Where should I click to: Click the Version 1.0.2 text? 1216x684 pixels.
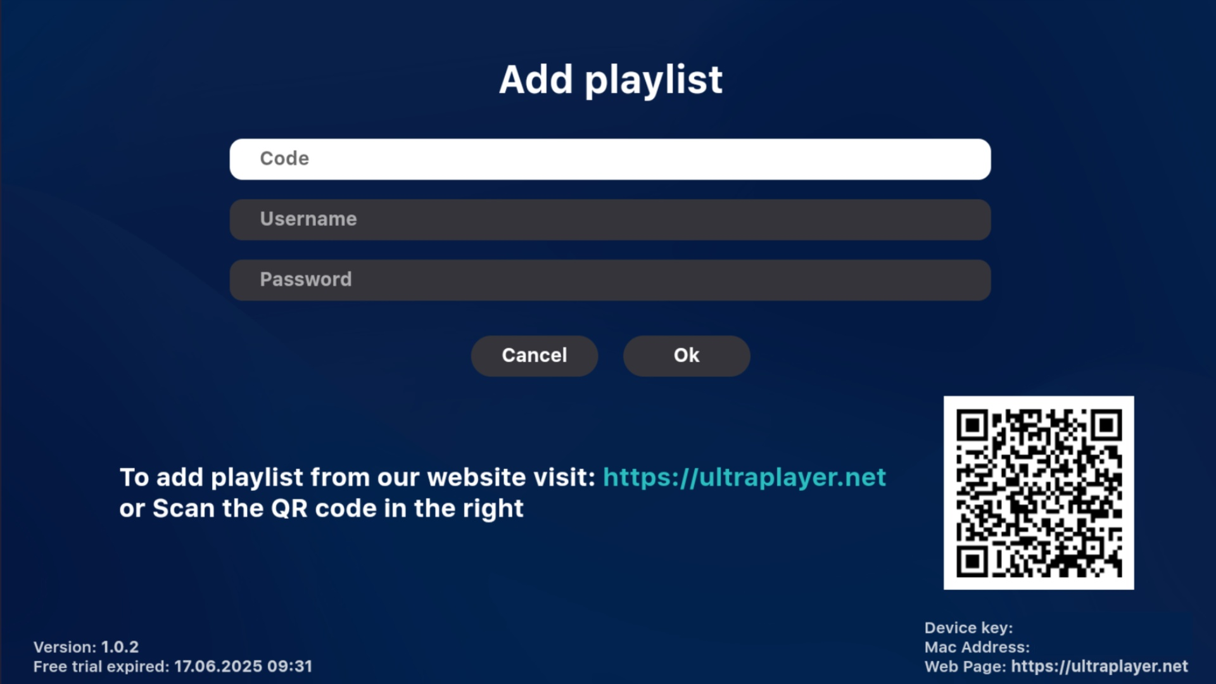[85, 647]
